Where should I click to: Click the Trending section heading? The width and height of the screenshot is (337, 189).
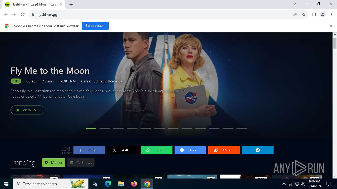(x=23, y=163)
